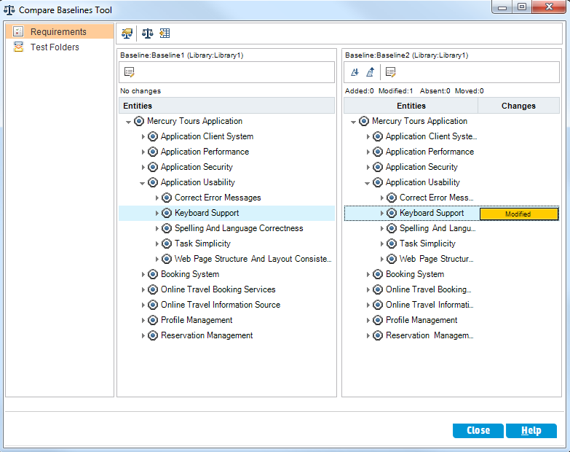This screenshot has height=452, width=570.
Task: Click requirement icon beside Spelling And Language Correctness in Baseline1
Action: [167, 228]
